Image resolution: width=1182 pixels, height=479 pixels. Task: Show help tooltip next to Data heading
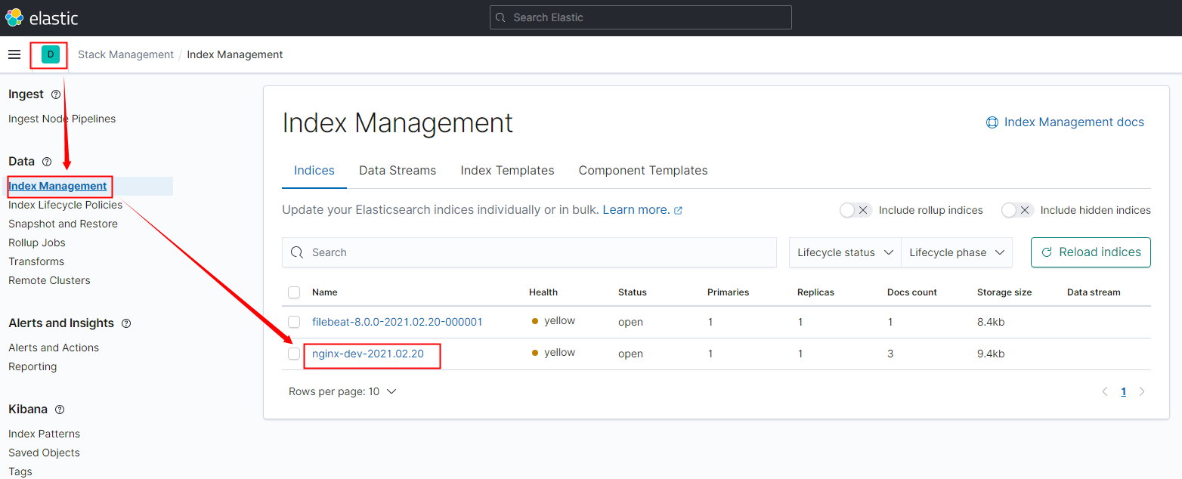click(47, 162)
